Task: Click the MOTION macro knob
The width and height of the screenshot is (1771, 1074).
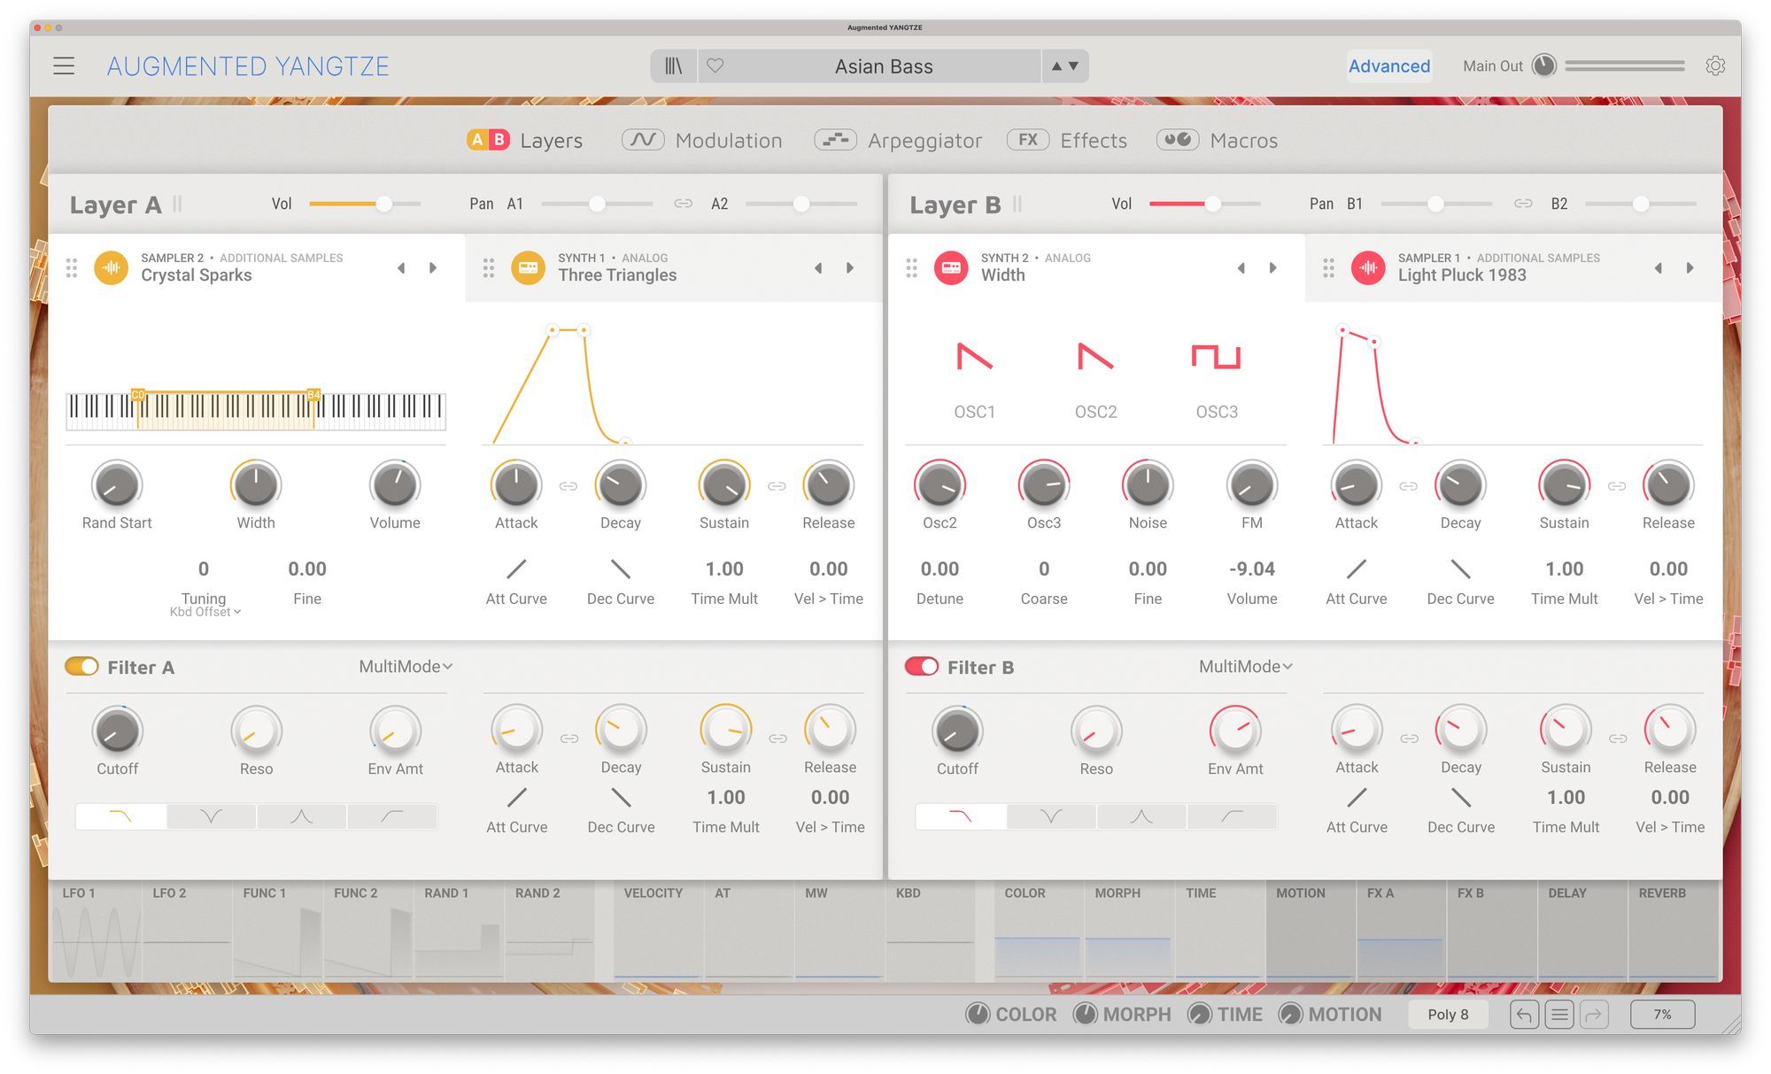Action: click(1290, 1015)
